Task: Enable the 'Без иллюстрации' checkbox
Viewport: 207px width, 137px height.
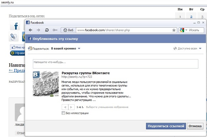Action: (x=63, y=113)
